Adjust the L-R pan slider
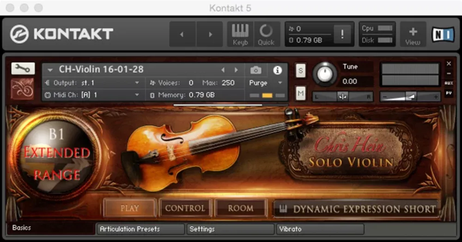This screenshot has width=462, height=242. (x=343, y=96)
